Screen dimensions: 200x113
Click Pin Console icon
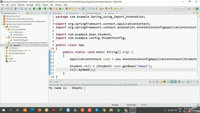tap(179, 82)
